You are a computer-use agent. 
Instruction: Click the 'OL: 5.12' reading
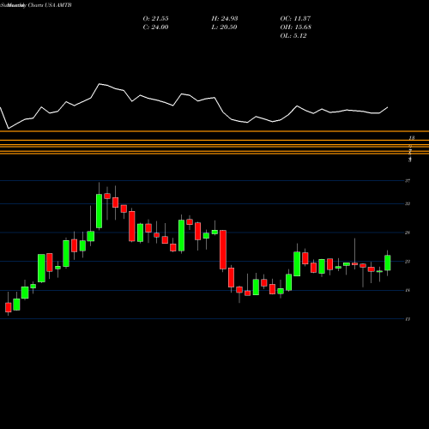tap(293, 36)
